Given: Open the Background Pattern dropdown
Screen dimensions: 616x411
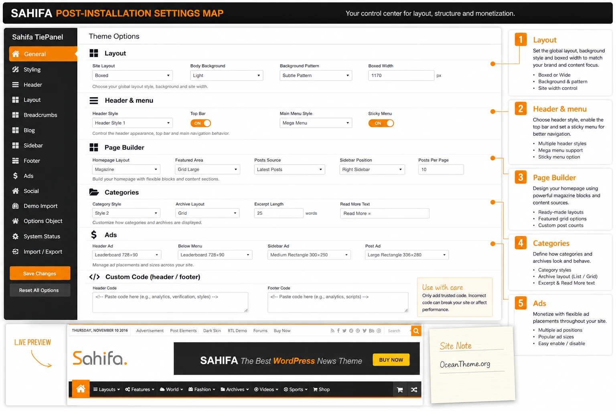Looking at the screenshot, I should point(316,75).
